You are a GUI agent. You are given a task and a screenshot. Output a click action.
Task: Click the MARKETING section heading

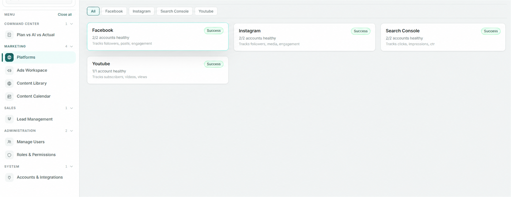coord(15,46)
